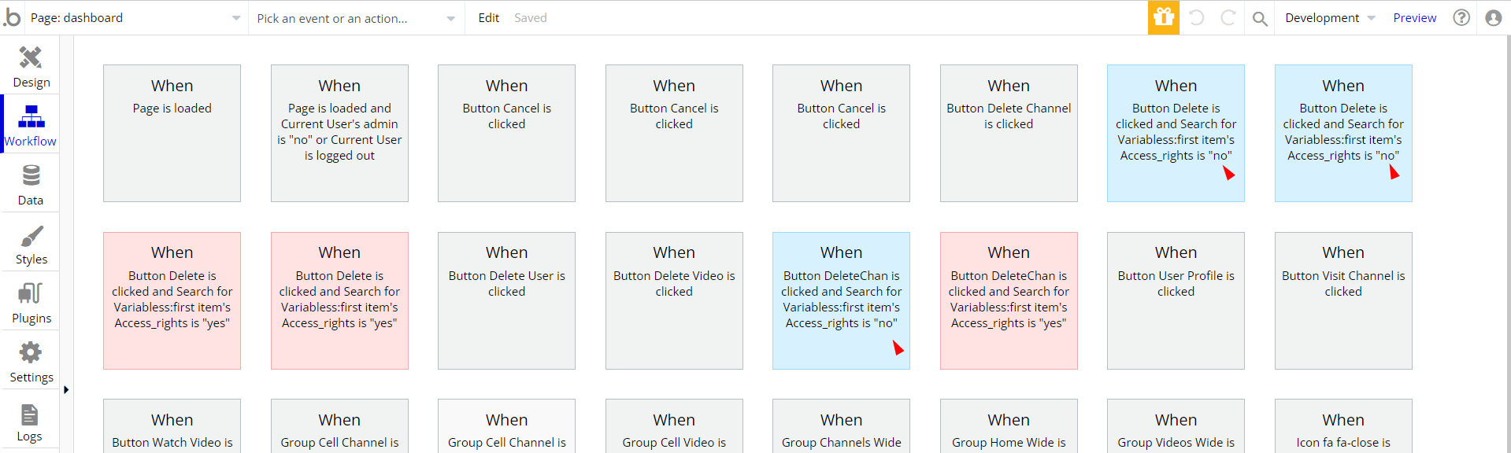
Task: Expand the Development version dropdown
Action: (1329, 18)
